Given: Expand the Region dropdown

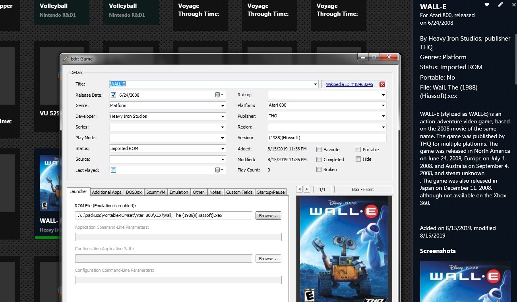Looking at the screenshot, I should click(383, 127).
